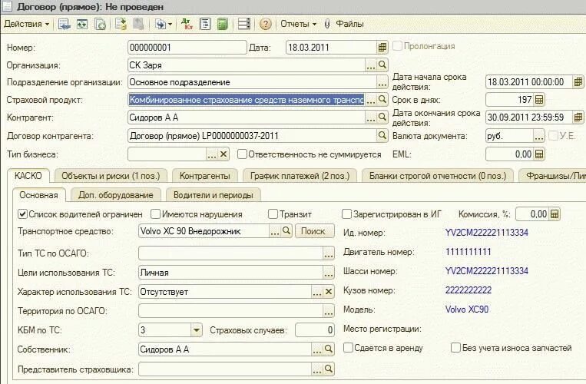586x384 pixels.
Task: Open the create-based-on dropdown icon
Action: coord(164,25)
